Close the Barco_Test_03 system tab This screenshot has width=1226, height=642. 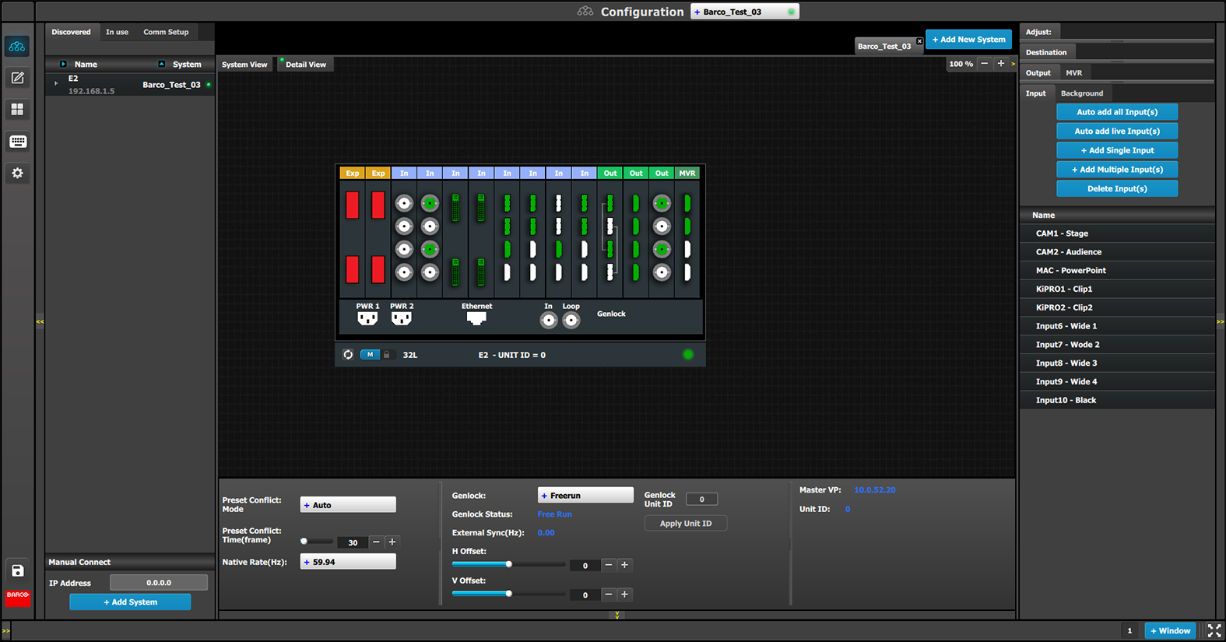(x=919, y=41)
